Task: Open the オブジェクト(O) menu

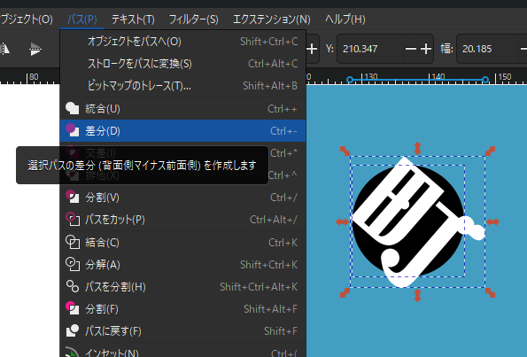Action: tap(27, 19)
